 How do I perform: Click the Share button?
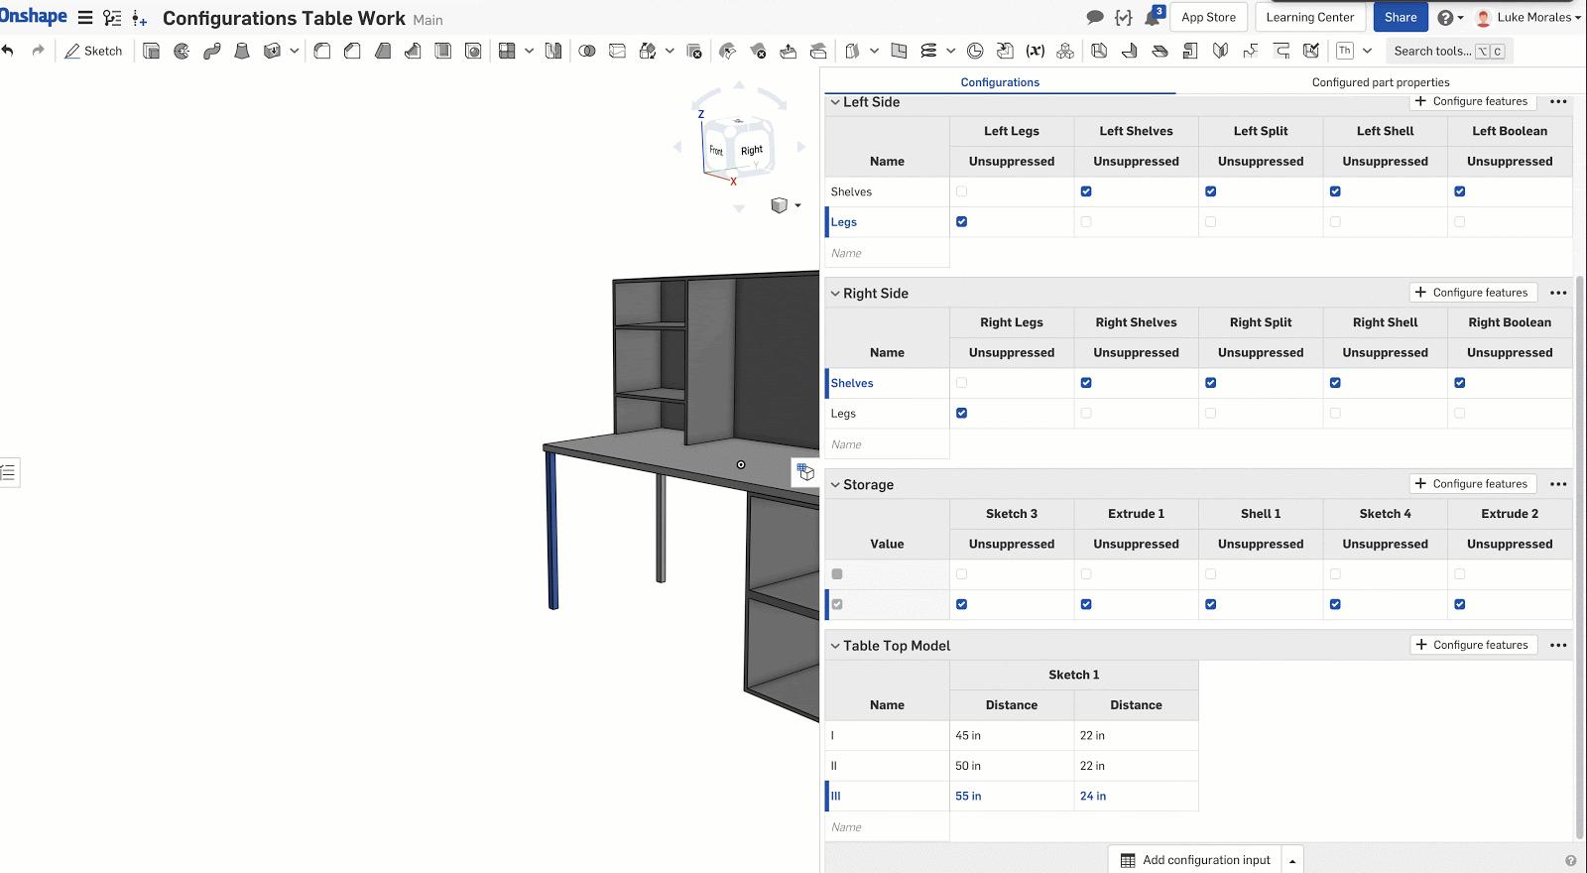(1400, 17)
